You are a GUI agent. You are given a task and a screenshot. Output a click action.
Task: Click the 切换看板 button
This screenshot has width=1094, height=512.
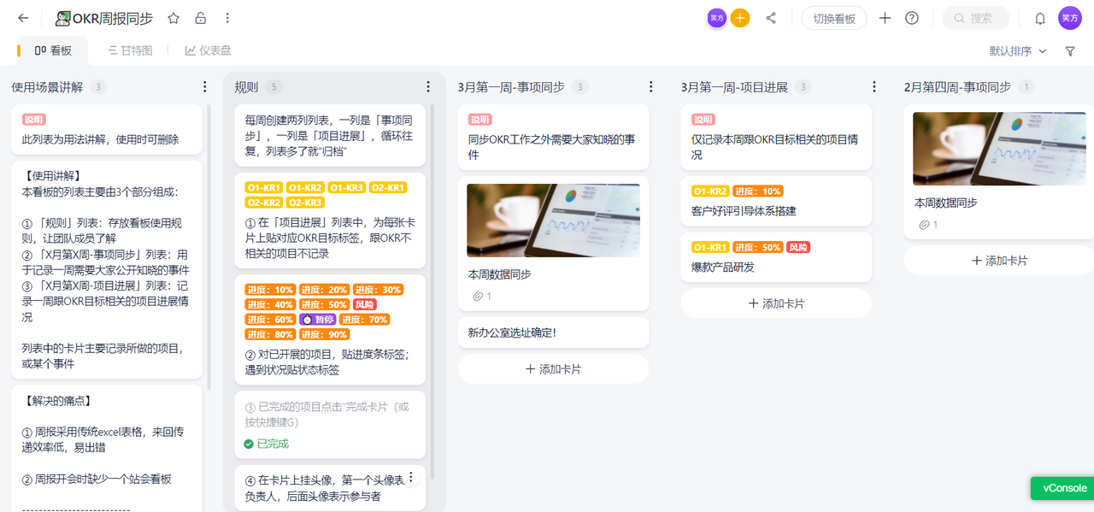pos(833,18)
